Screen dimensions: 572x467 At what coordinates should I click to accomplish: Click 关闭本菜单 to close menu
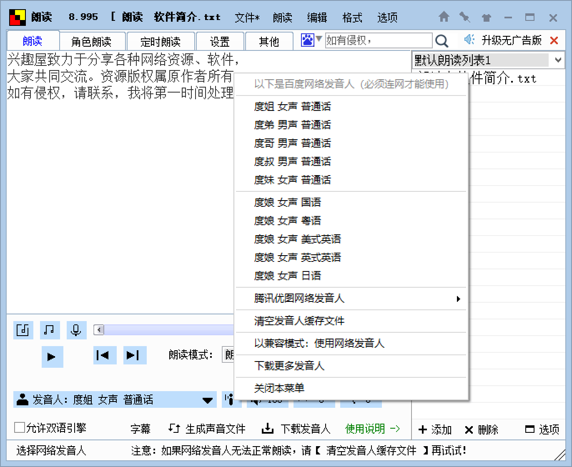pyautogui.click(x=351, y=388)
